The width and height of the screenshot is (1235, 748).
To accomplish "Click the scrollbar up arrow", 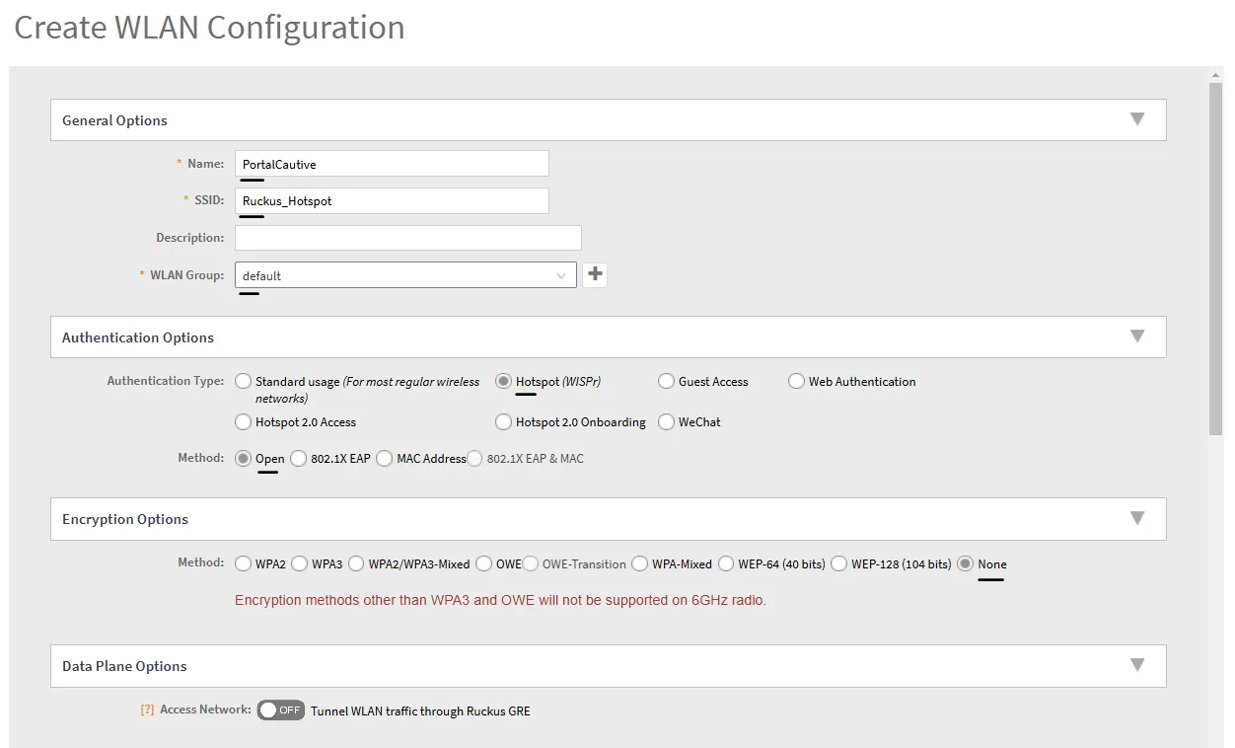I will 1216,74.
